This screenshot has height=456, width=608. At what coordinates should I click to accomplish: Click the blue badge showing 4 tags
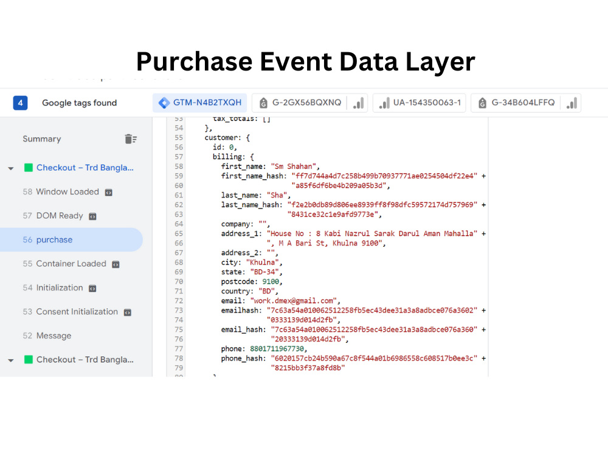[20, 103]
